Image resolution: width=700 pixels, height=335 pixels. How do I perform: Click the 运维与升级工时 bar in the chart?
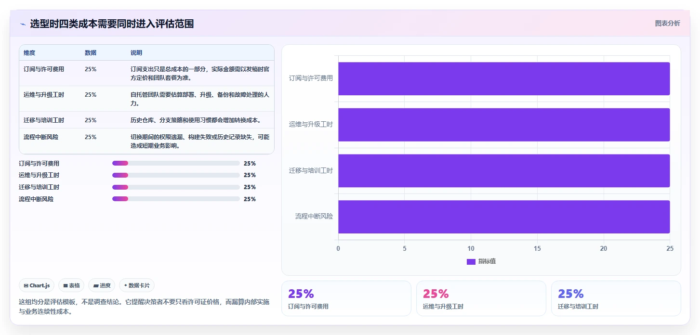point(504,125)
